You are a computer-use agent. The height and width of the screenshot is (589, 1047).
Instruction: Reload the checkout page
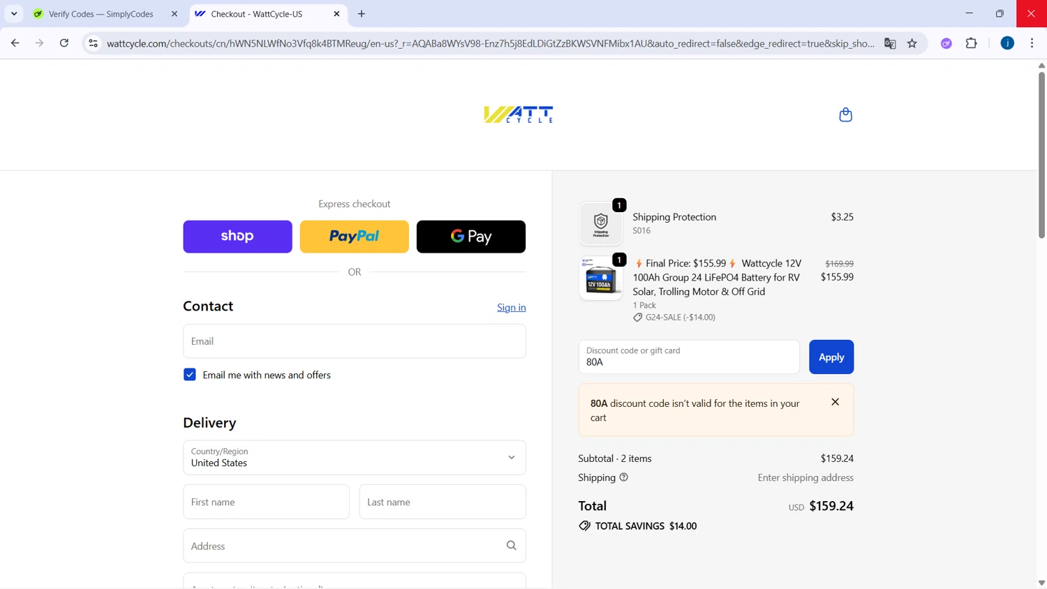[64, 43]
